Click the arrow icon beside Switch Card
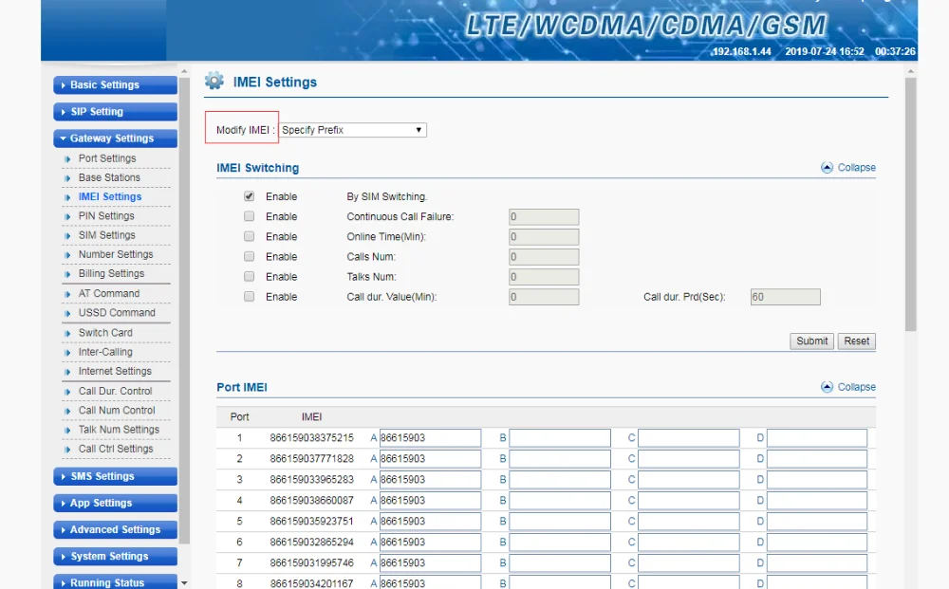 pos(68,333)
